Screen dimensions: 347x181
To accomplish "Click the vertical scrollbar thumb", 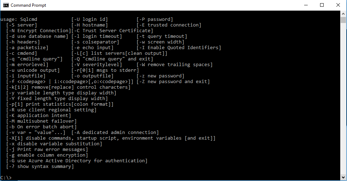I will coord(343,20).
